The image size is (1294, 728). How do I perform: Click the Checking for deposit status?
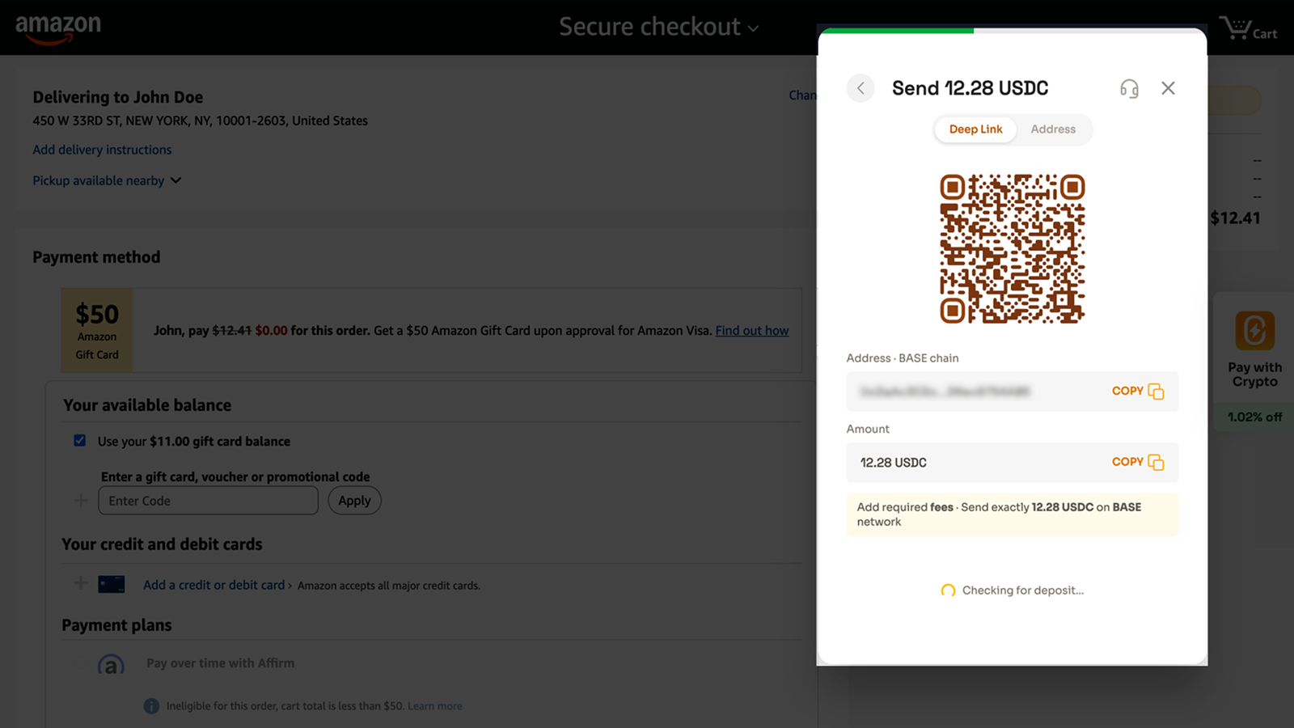coord(1012,590)
